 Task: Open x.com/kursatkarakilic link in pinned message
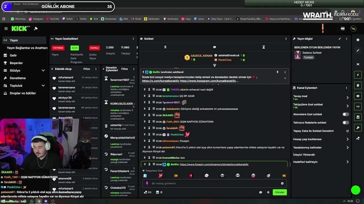tap(161, 81)
